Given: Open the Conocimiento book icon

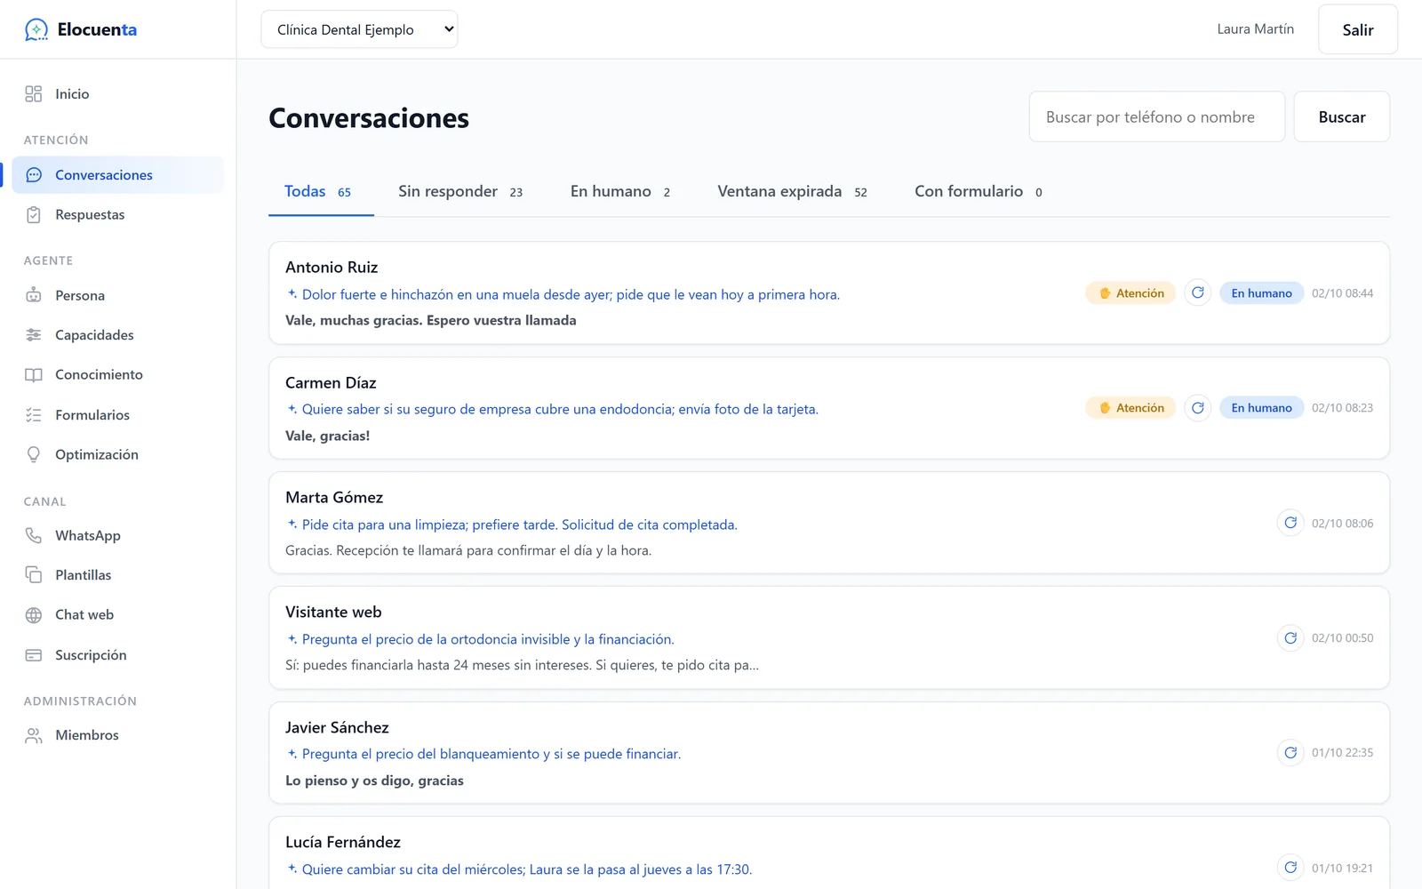Looking at the screenshot, I should [x=34, y=375].
